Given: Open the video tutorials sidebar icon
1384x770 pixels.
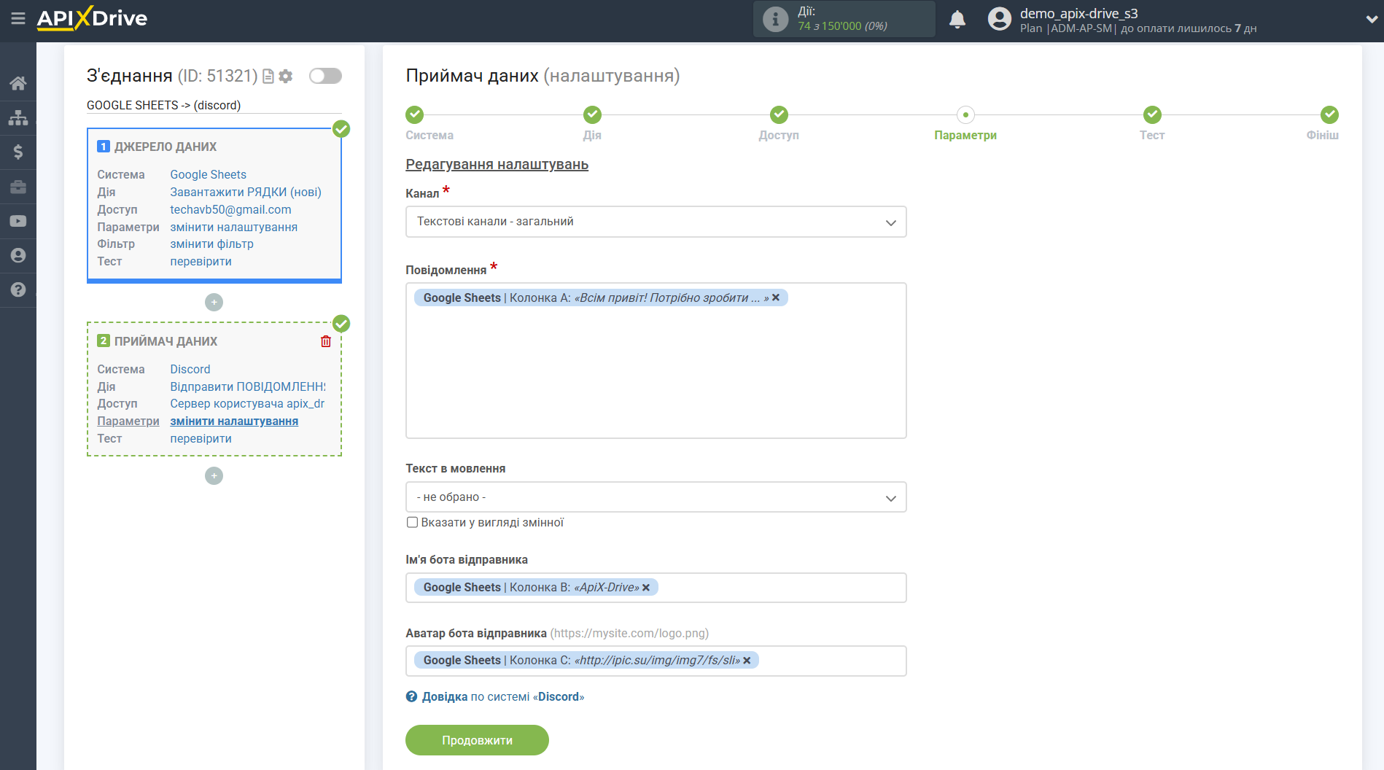Looking at the screenshot, I should click(18, 221).
